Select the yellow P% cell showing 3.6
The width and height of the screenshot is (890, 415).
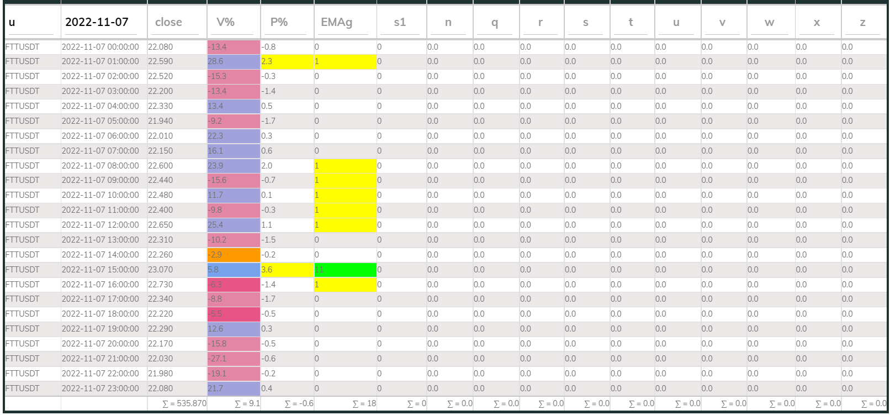(x=287, y=270)
